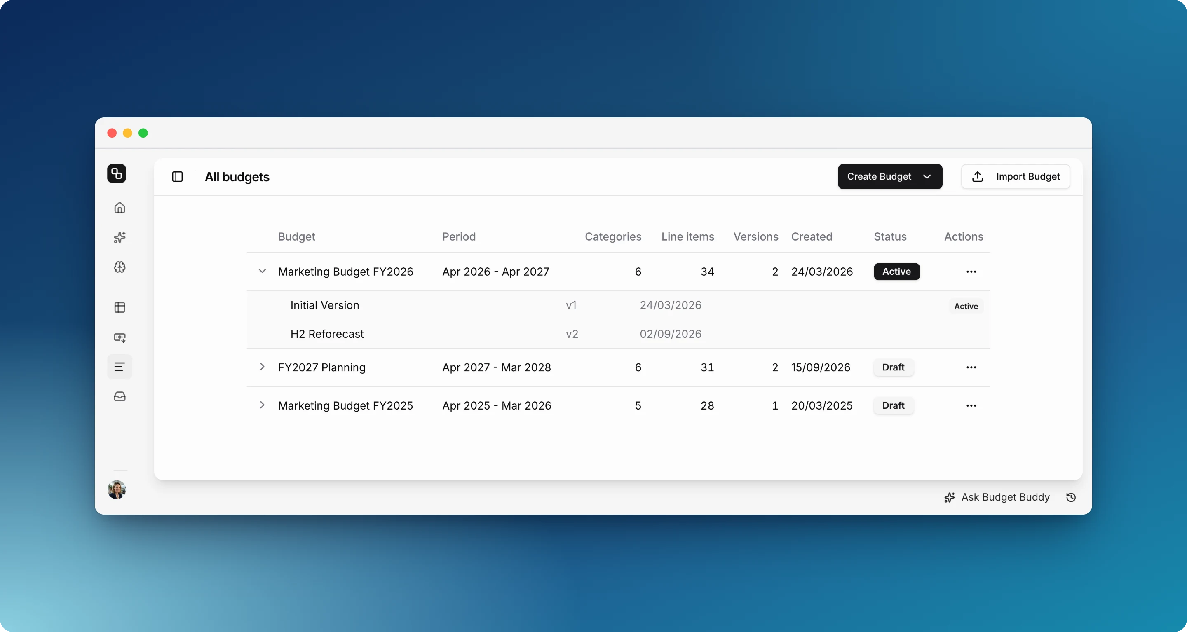The width and height of the screenshot is (1187, 632).
Task: Open the money download icon in sidebar
Action: pyautogui.click(x=120, y=338)
